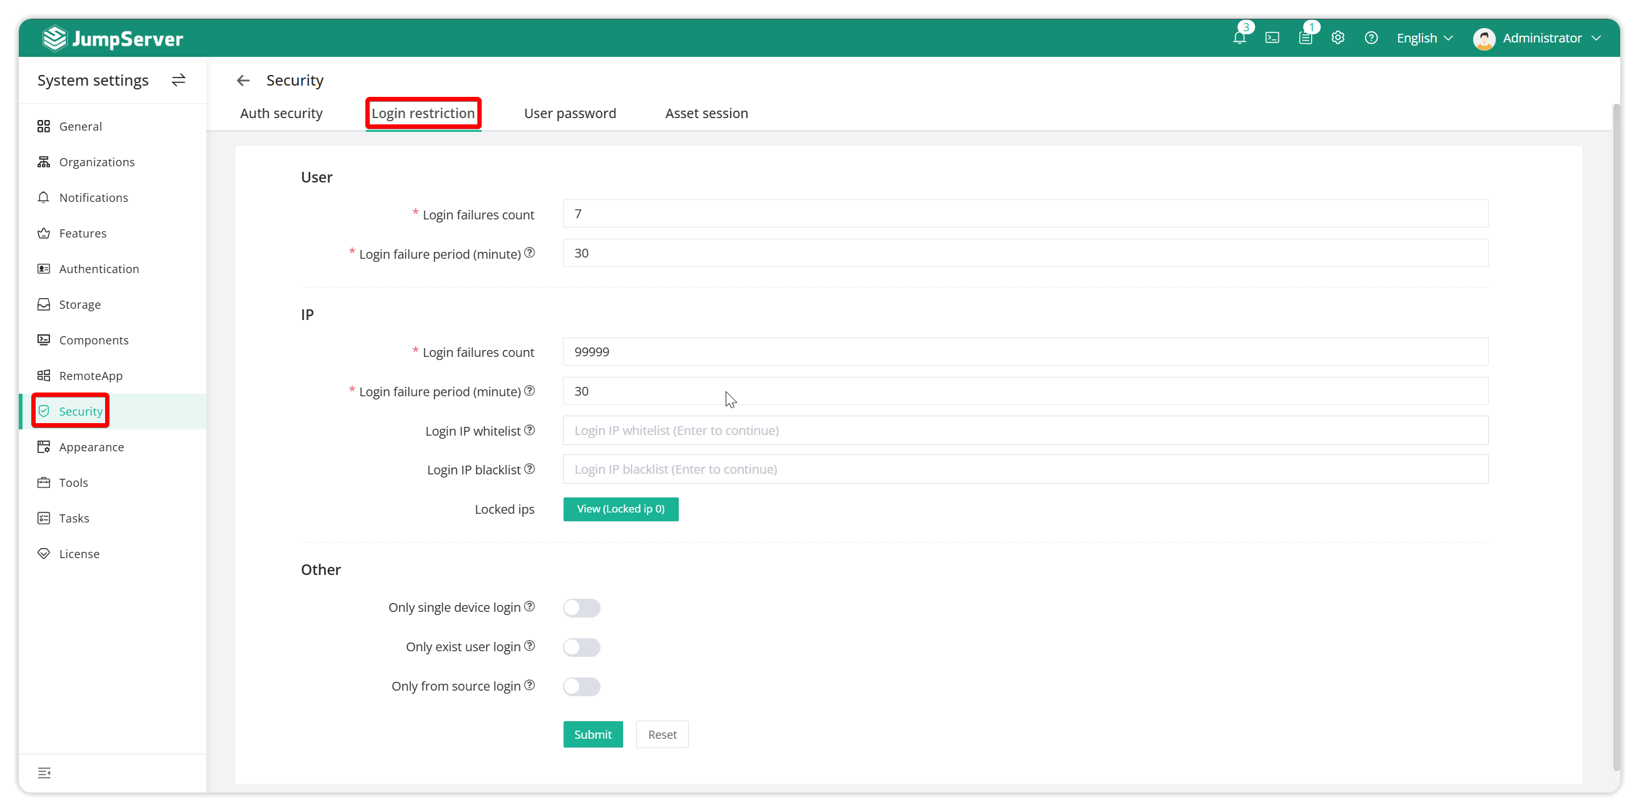This screenshot has height=805, width=1639.
Task: Click the Organizations hierarchy icon
Action: point(43,161)
